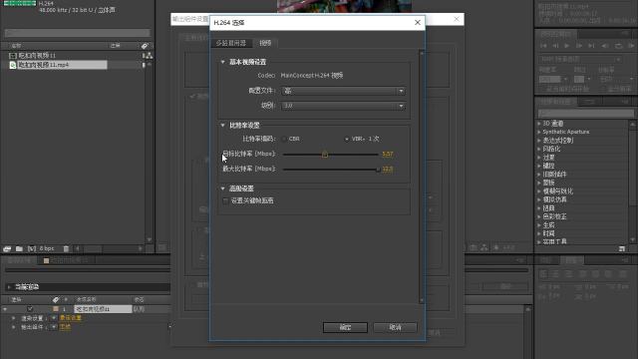Screen dimensions: 638x359
Task: Create a new folder in project panel
Action: (19, 248)
